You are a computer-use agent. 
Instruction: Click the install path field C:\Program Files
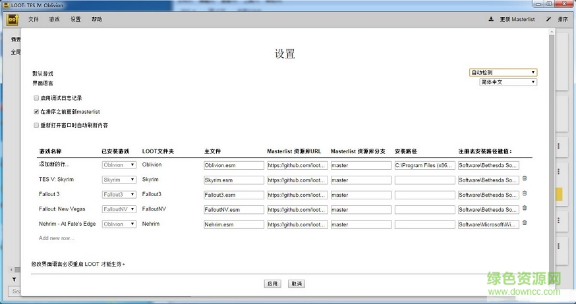[x=425, y=165]
